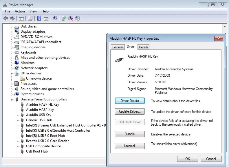Click the Disable button in dialog
Viewport: 229px width, 167px height.
coord(130,134)
